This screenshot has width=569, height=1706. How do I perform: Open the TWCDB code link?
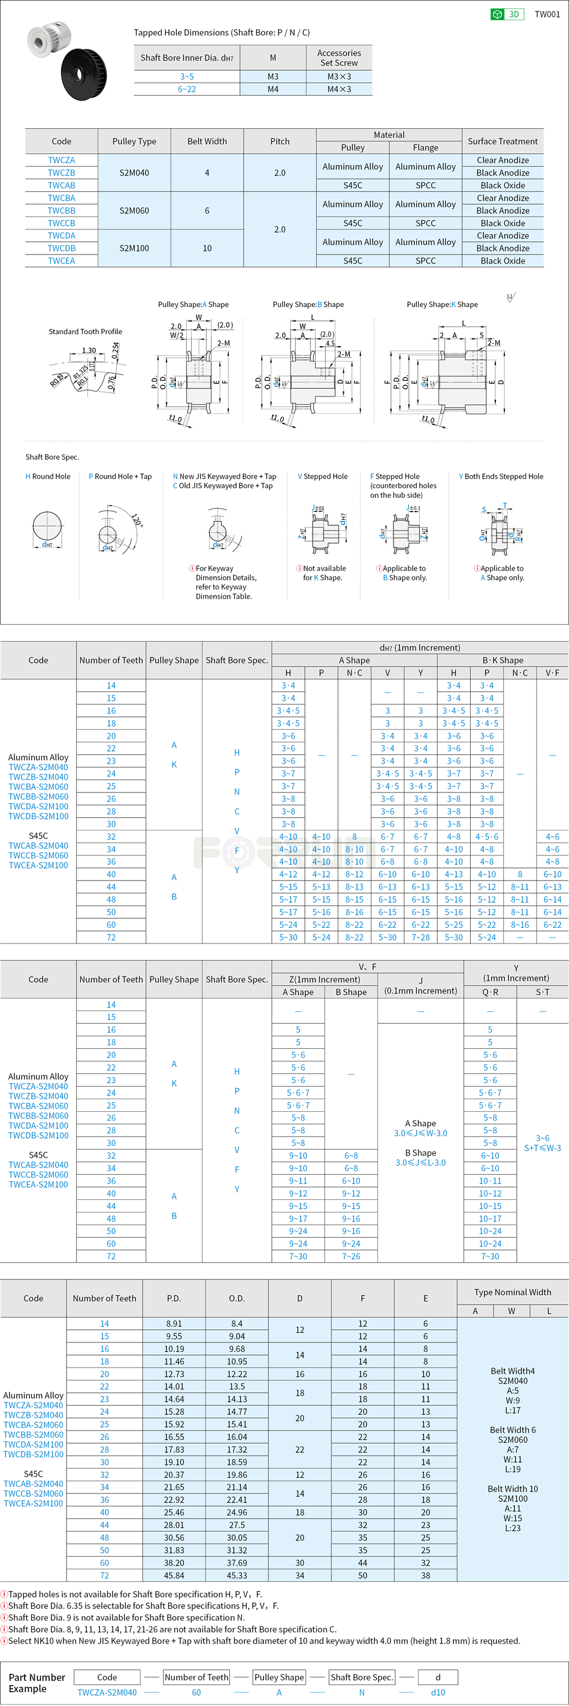pyautogui.click(x=62, y=247)
